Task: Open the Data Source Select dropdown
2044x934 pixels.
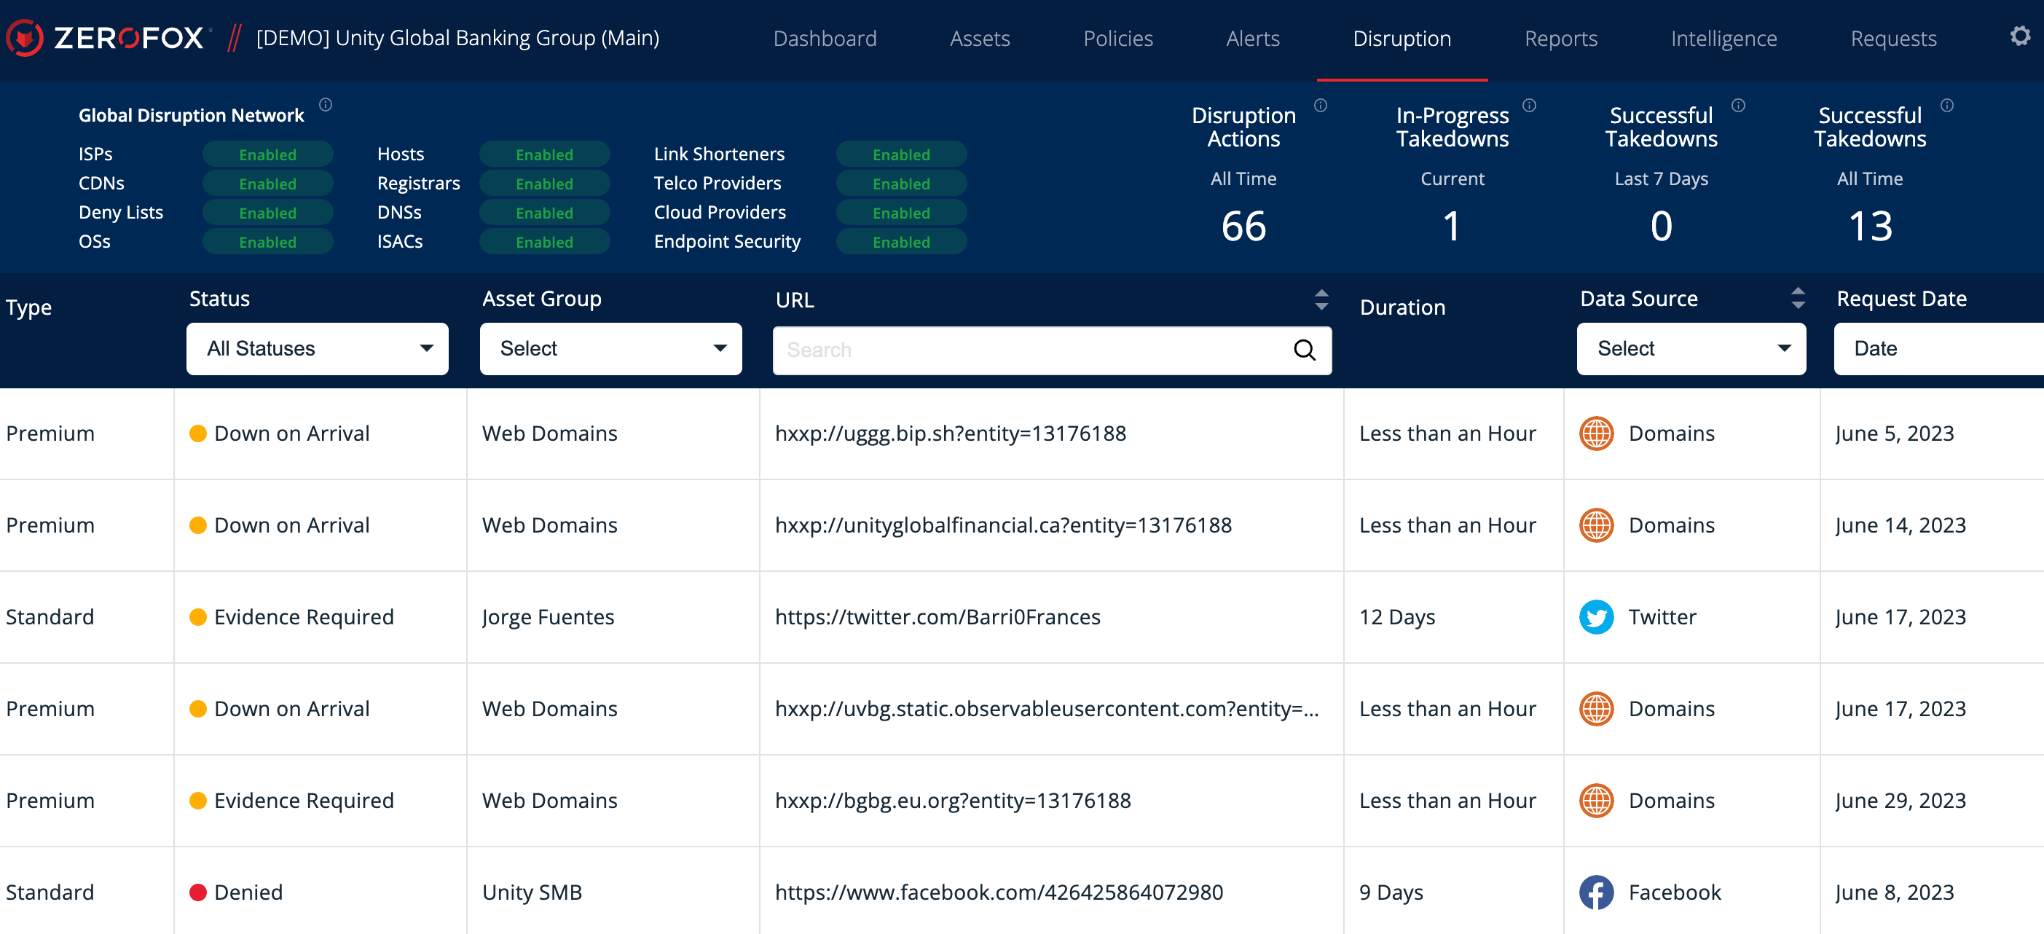Action: coord(1691,348)
